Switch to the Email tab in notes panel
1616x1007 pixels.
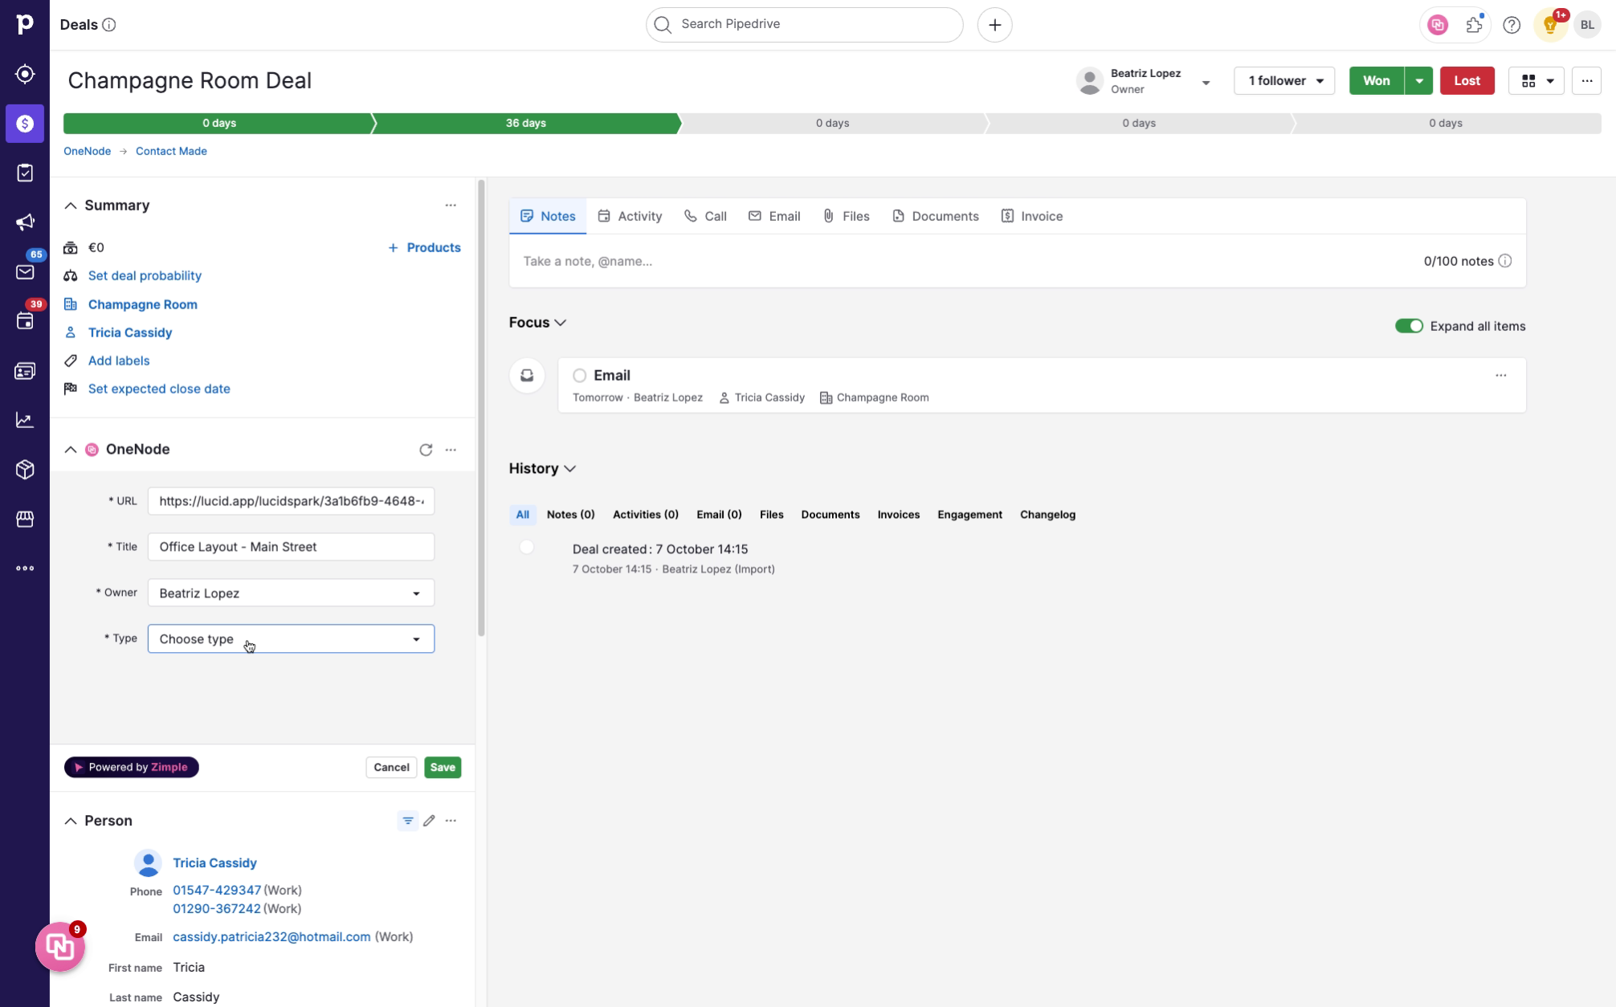(x=784, y=216)
